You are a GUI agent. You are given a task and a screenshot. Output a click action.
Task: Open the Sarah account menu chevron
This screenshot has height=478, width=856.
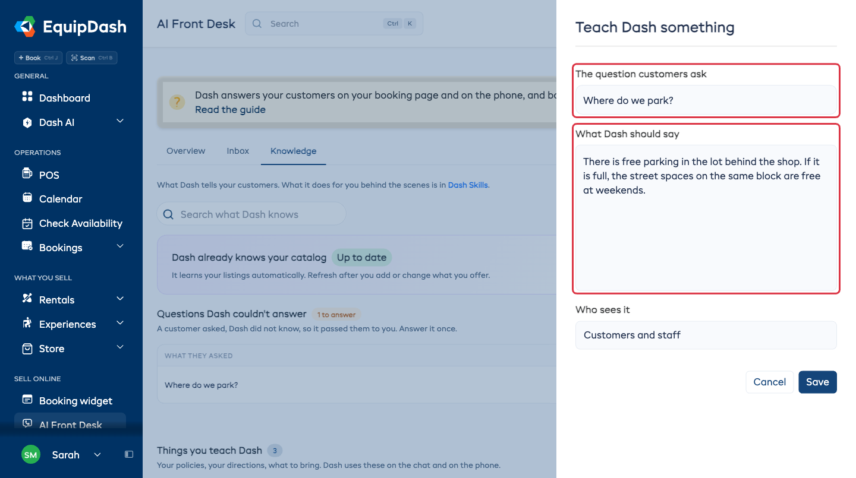(x=97, y=455)
